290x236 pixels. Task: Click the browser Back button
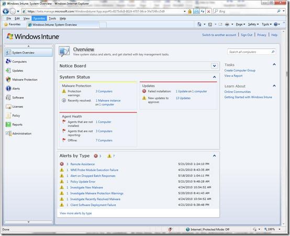[6, 12]
